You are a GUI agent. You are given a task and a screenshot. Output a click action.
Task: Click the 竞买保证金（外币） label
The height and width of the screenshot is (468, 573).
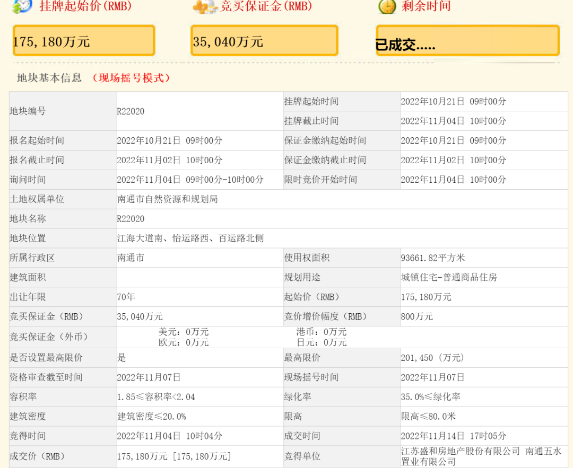point(49,337)
